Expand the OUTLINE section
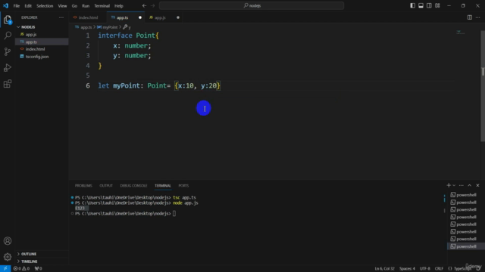The height and width of the screenshot is (272, 485). click(42, 254)
